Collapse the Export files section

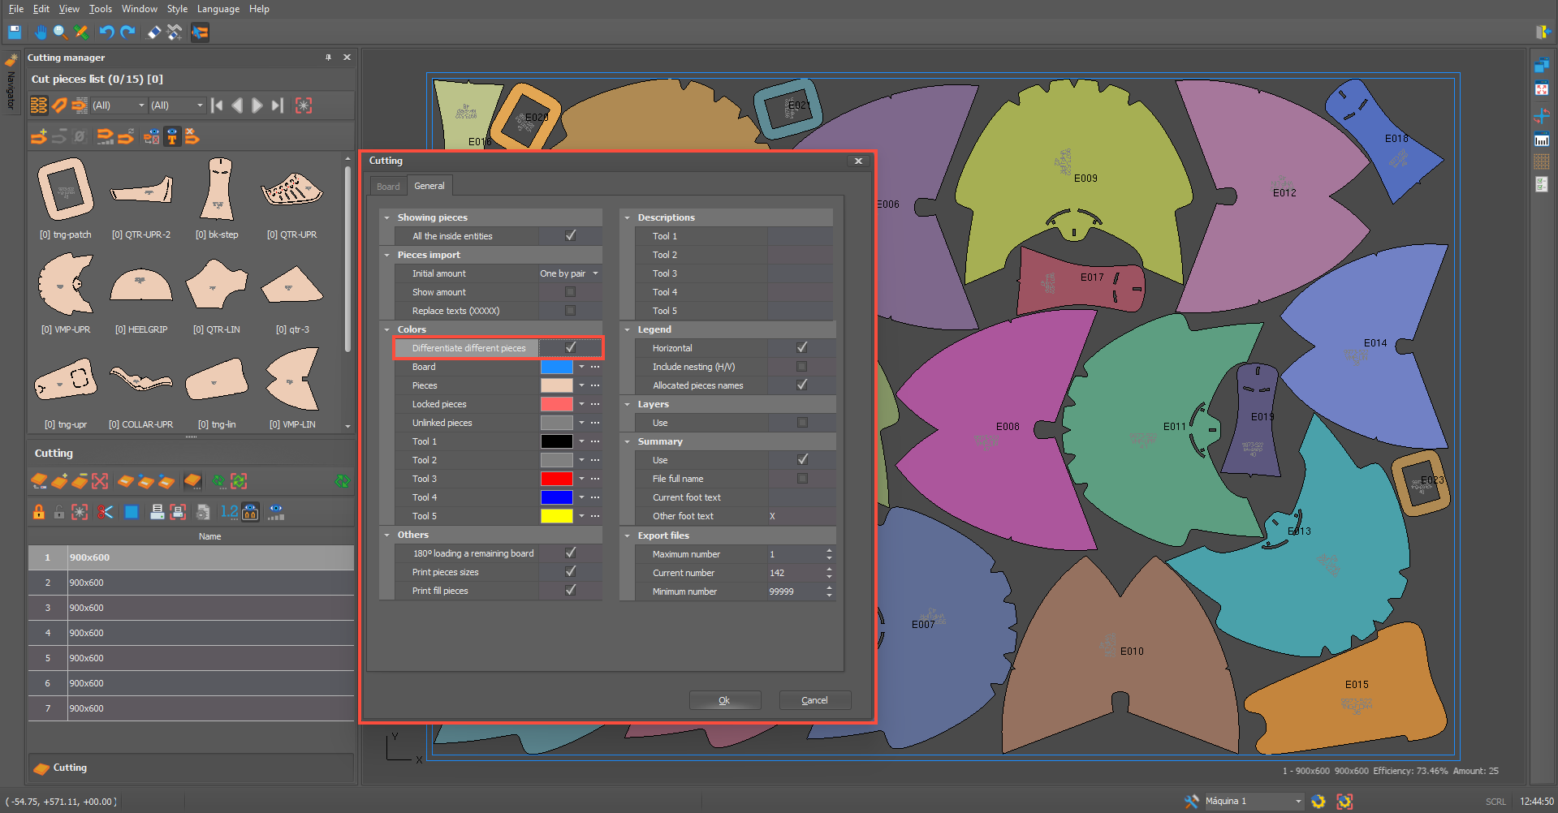[x=628, y=536]
